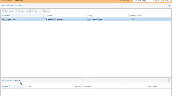Click the Окончание абонемента cell
Screen dimensions: 172x96
[x=65, y=19]
